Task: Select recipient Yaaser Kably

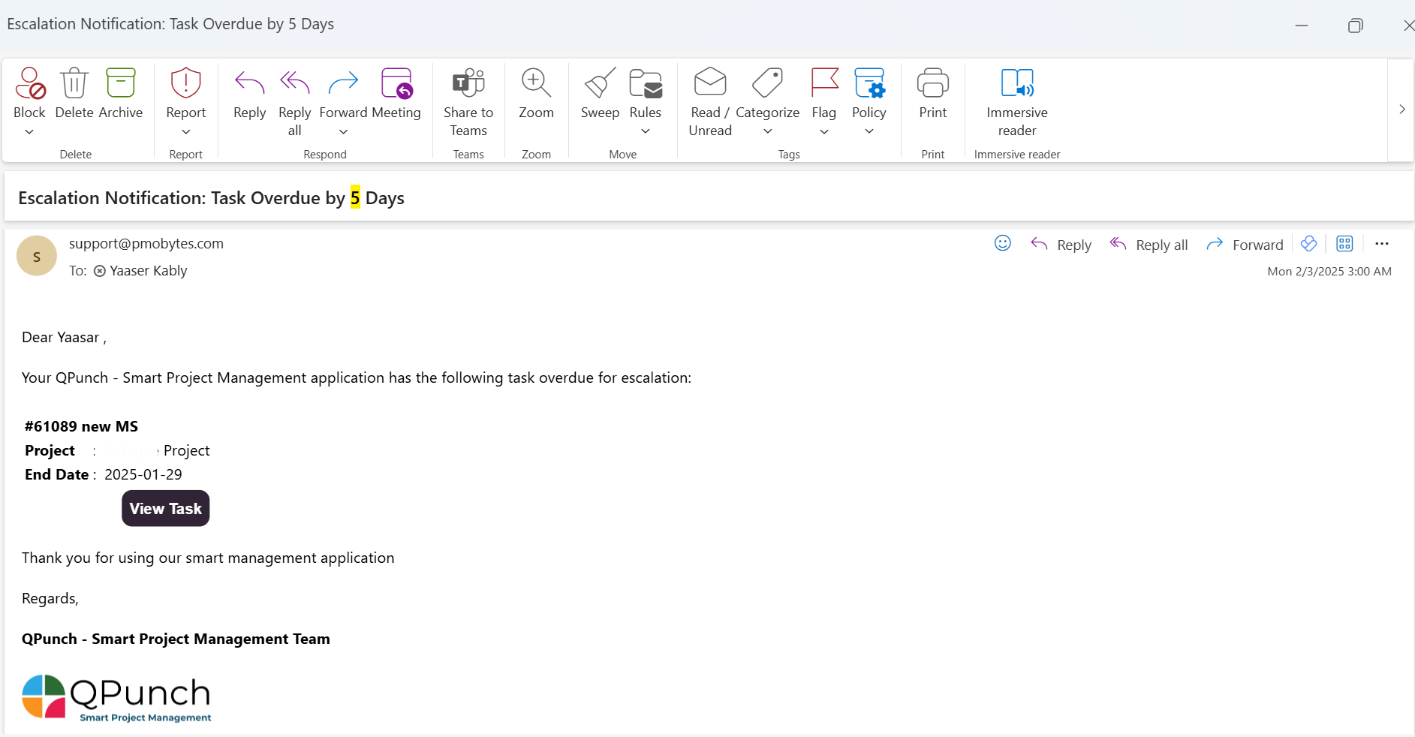Action: [148, 271]
